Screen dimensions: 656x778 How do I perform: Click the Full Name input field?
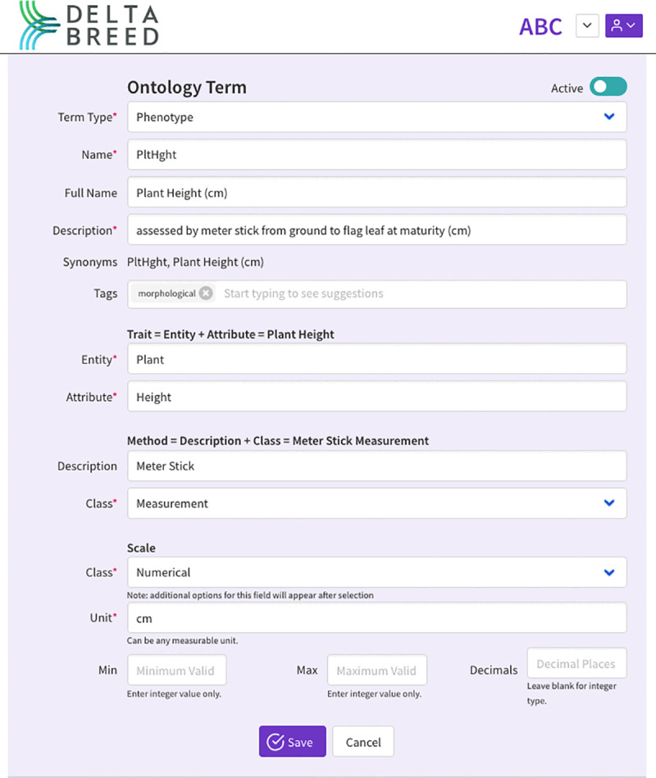pyautogui.click(x=376, y=193)
